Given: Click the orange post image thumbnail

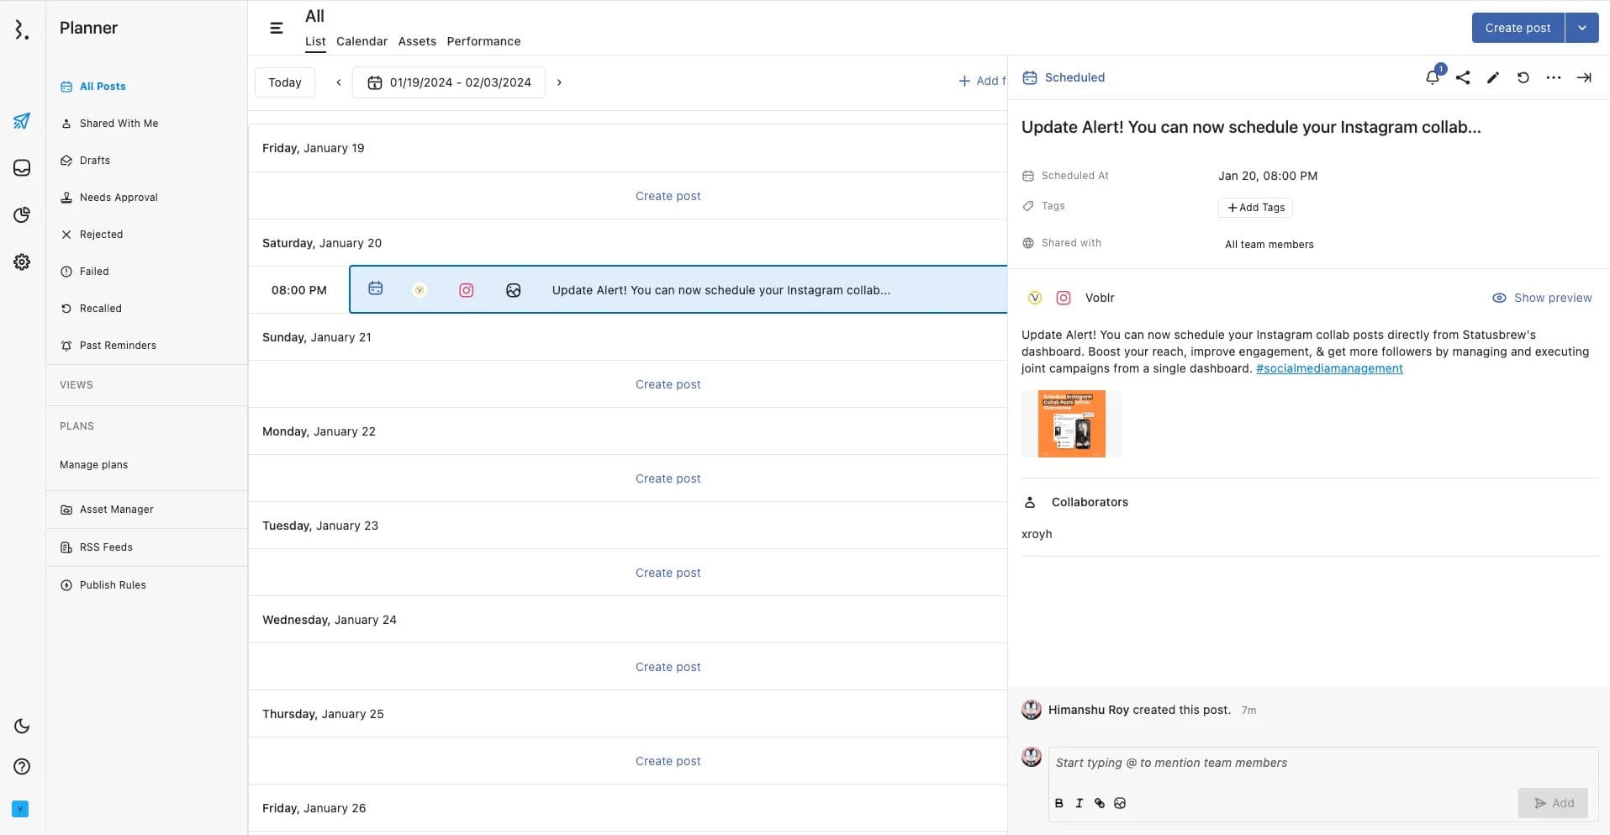Looking at the screenshot, I should 1071,424.
